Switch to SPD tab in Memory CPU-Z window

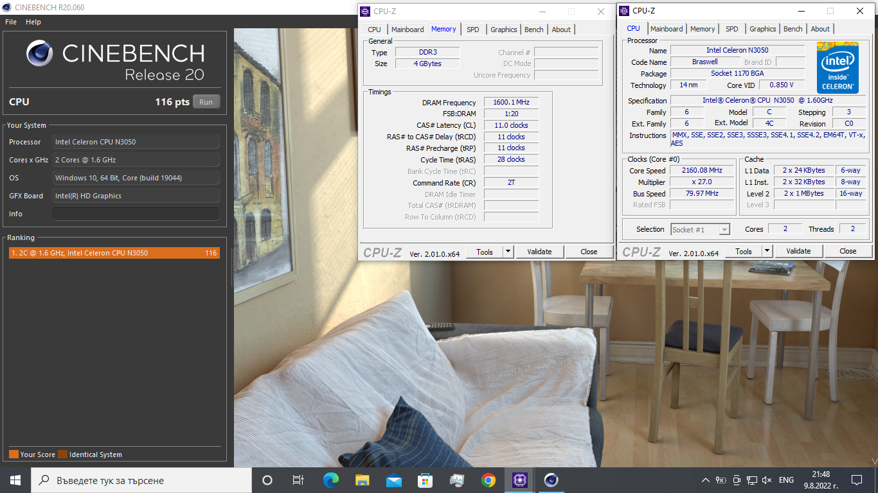(x=473, y=30)
